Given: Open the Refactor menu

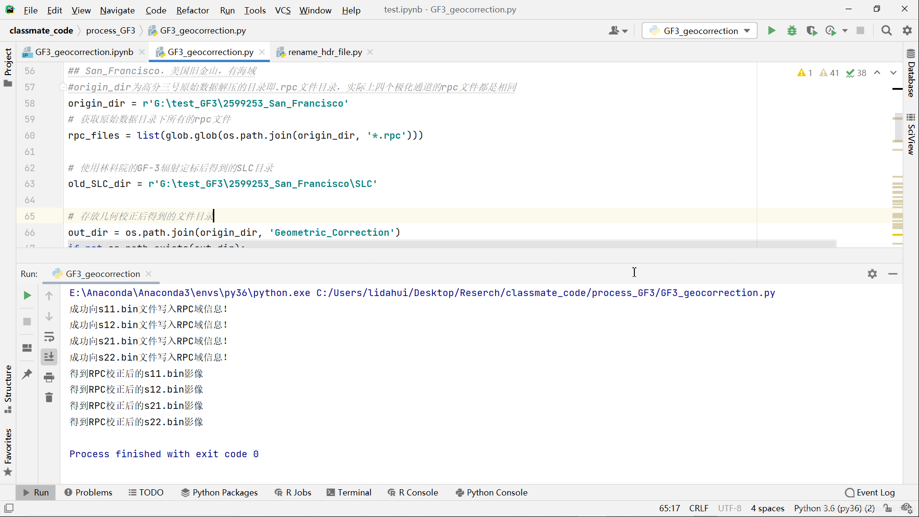Looking at the screenshot, I should (x=192, y=10).
